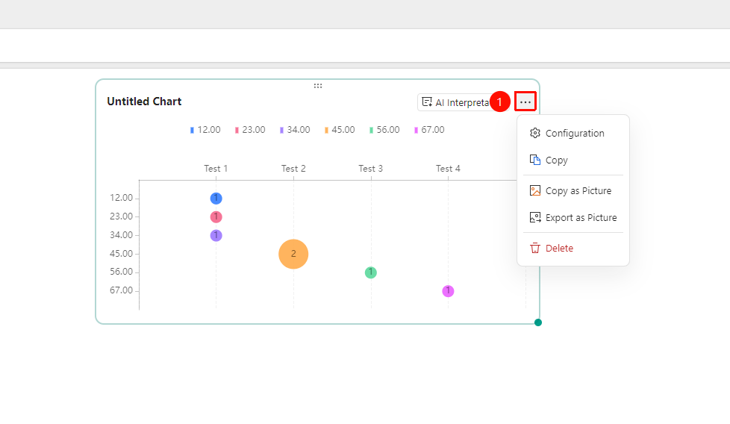
Task: Click the purple bubble at 34.00
Action: point(216,235)
